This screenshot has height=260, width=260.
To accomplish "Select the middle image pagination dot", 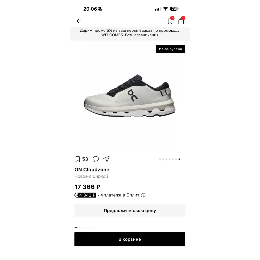I will 170,159.
